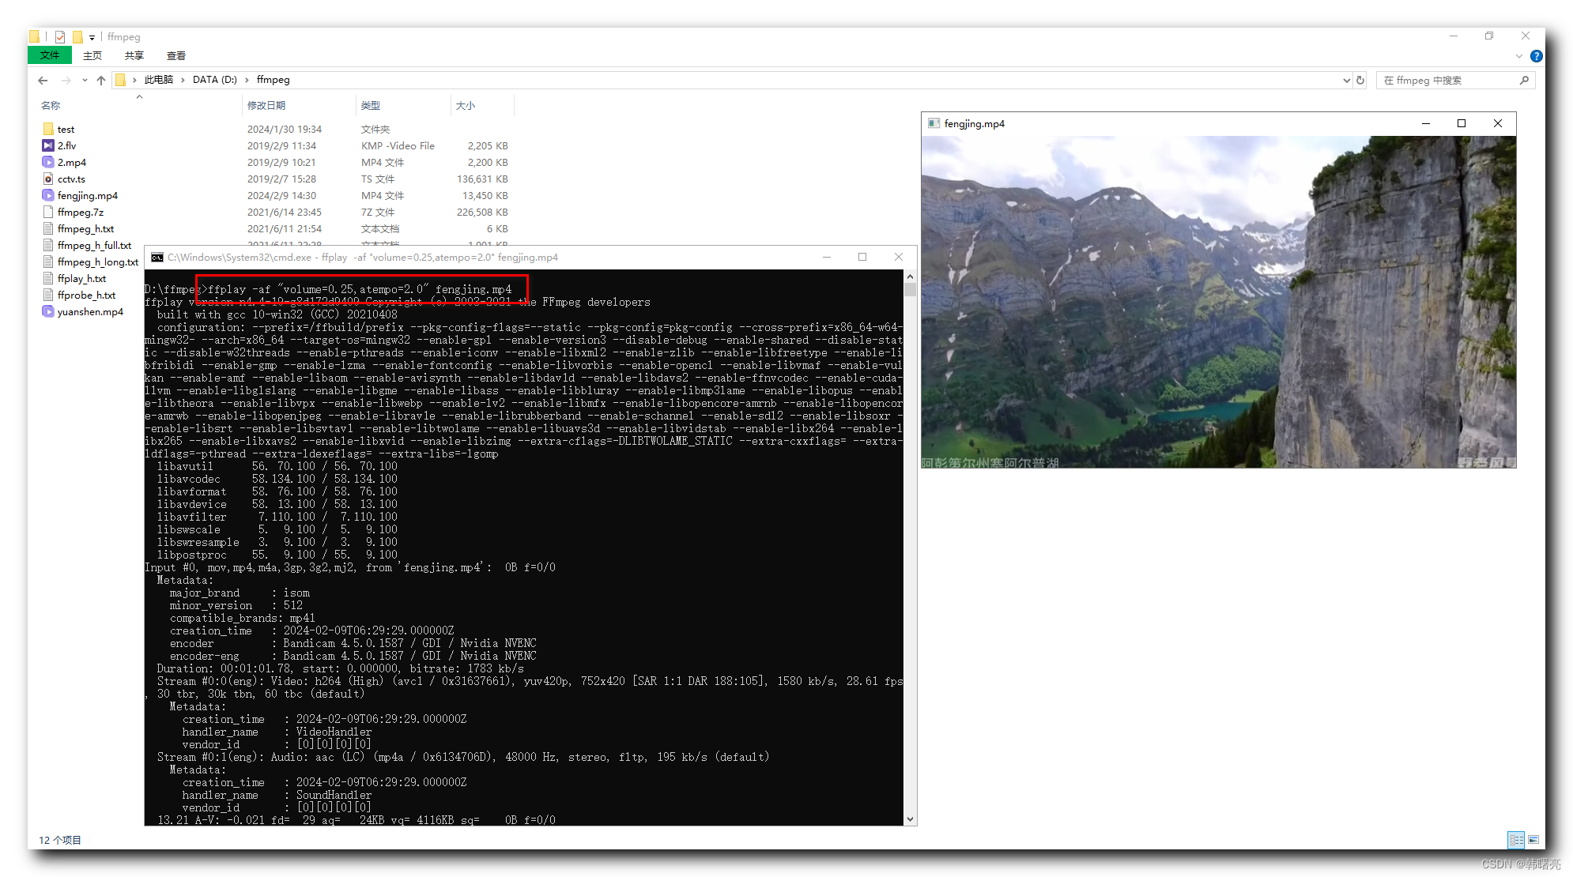The height and width of the screenshot is (877, 1573).
Task: Click 此电脑 in the breadcrumb path
Action: 160,80
